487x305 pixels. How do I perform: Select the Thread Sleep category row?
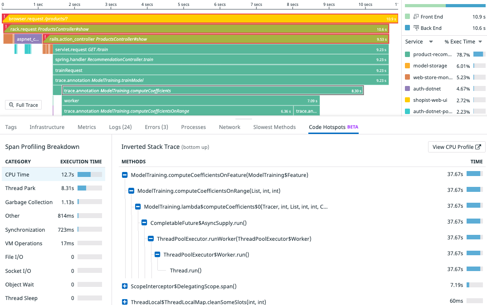tap(54, 298)
